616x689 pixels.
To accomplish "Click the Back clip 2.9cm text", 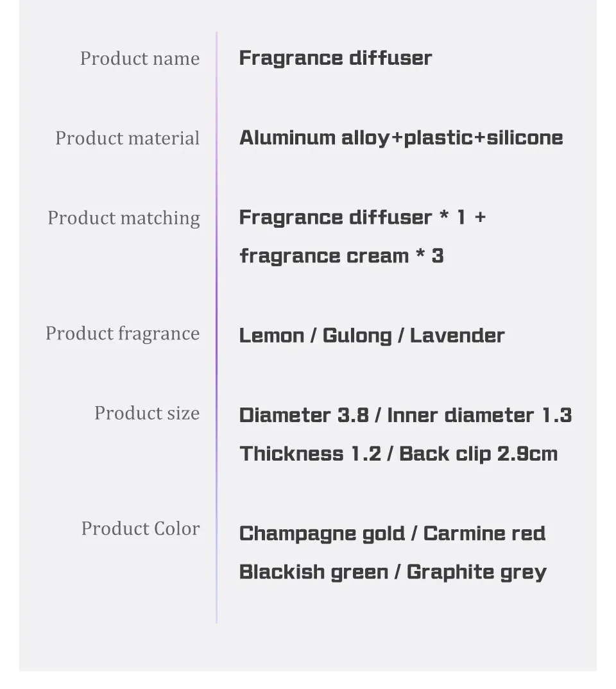I will (479, 454).
